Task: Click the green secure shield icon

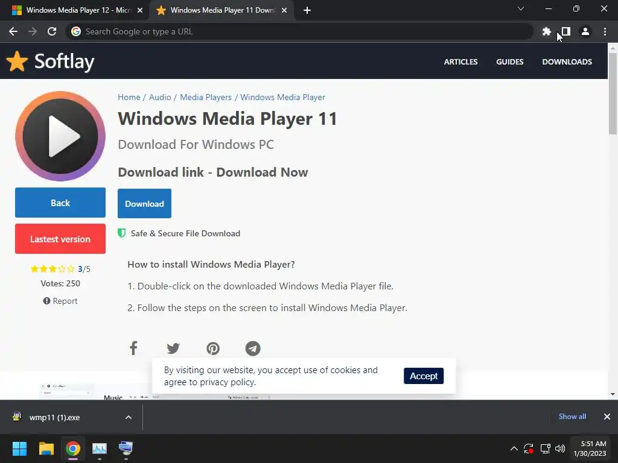Action: click(x=122, y=233)
